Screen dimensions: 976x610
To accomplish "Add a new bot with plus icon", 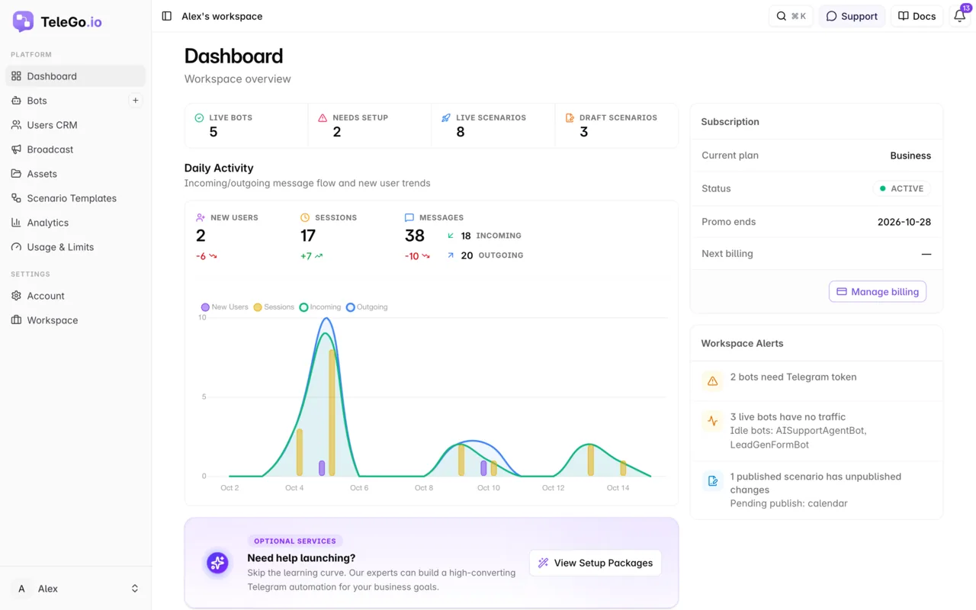I will (135, 101).
